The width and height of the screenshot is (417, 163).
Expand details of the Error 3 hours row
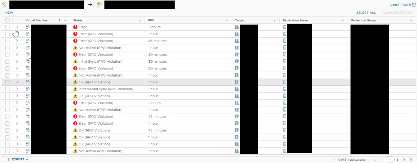click(17, 27)
